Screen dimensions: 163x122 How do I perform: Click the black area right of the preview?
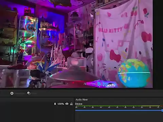158,44
